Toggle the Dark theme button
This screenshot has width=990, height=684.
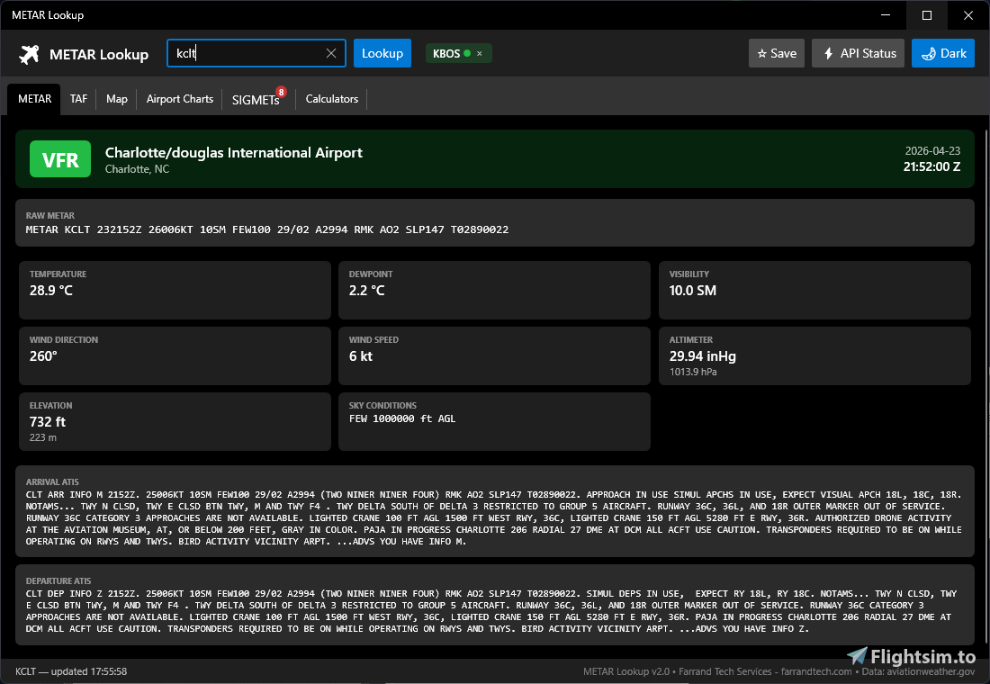point(943,53)
